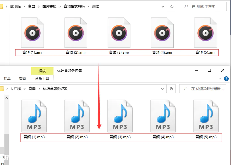Click the refresh icon in 测试 window
The height and width of the screenshot is (165, 231).
point(172,6)
